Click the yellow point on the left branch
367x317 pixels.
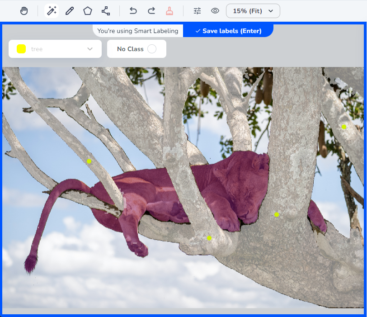click(89, 161)
